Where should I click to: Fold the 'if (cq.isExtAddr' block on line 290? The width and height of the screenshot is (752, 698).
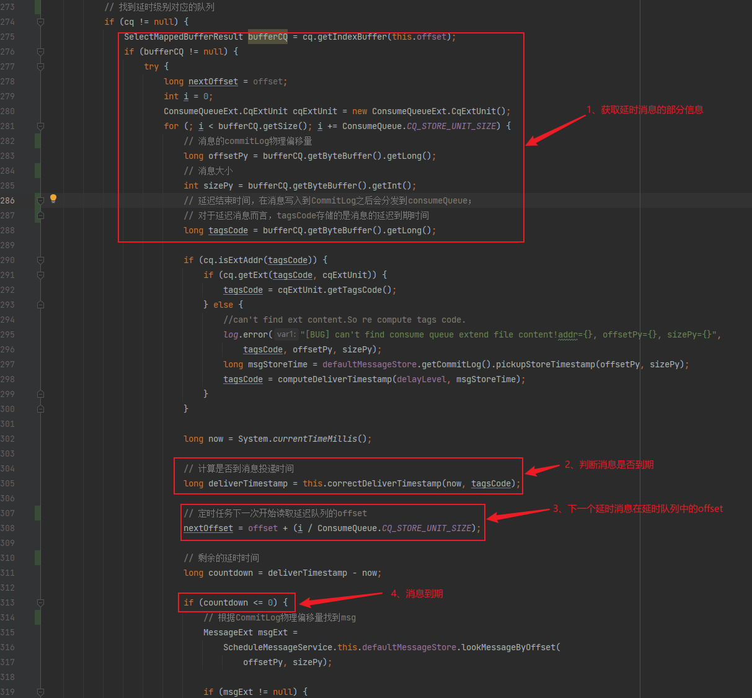(40, 260)
